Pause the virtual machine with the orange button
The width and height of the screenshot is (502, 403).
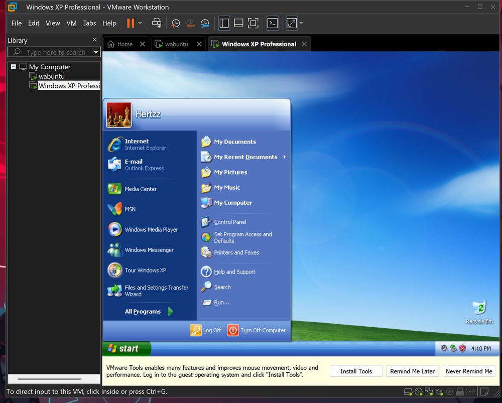tap(131, 23)
